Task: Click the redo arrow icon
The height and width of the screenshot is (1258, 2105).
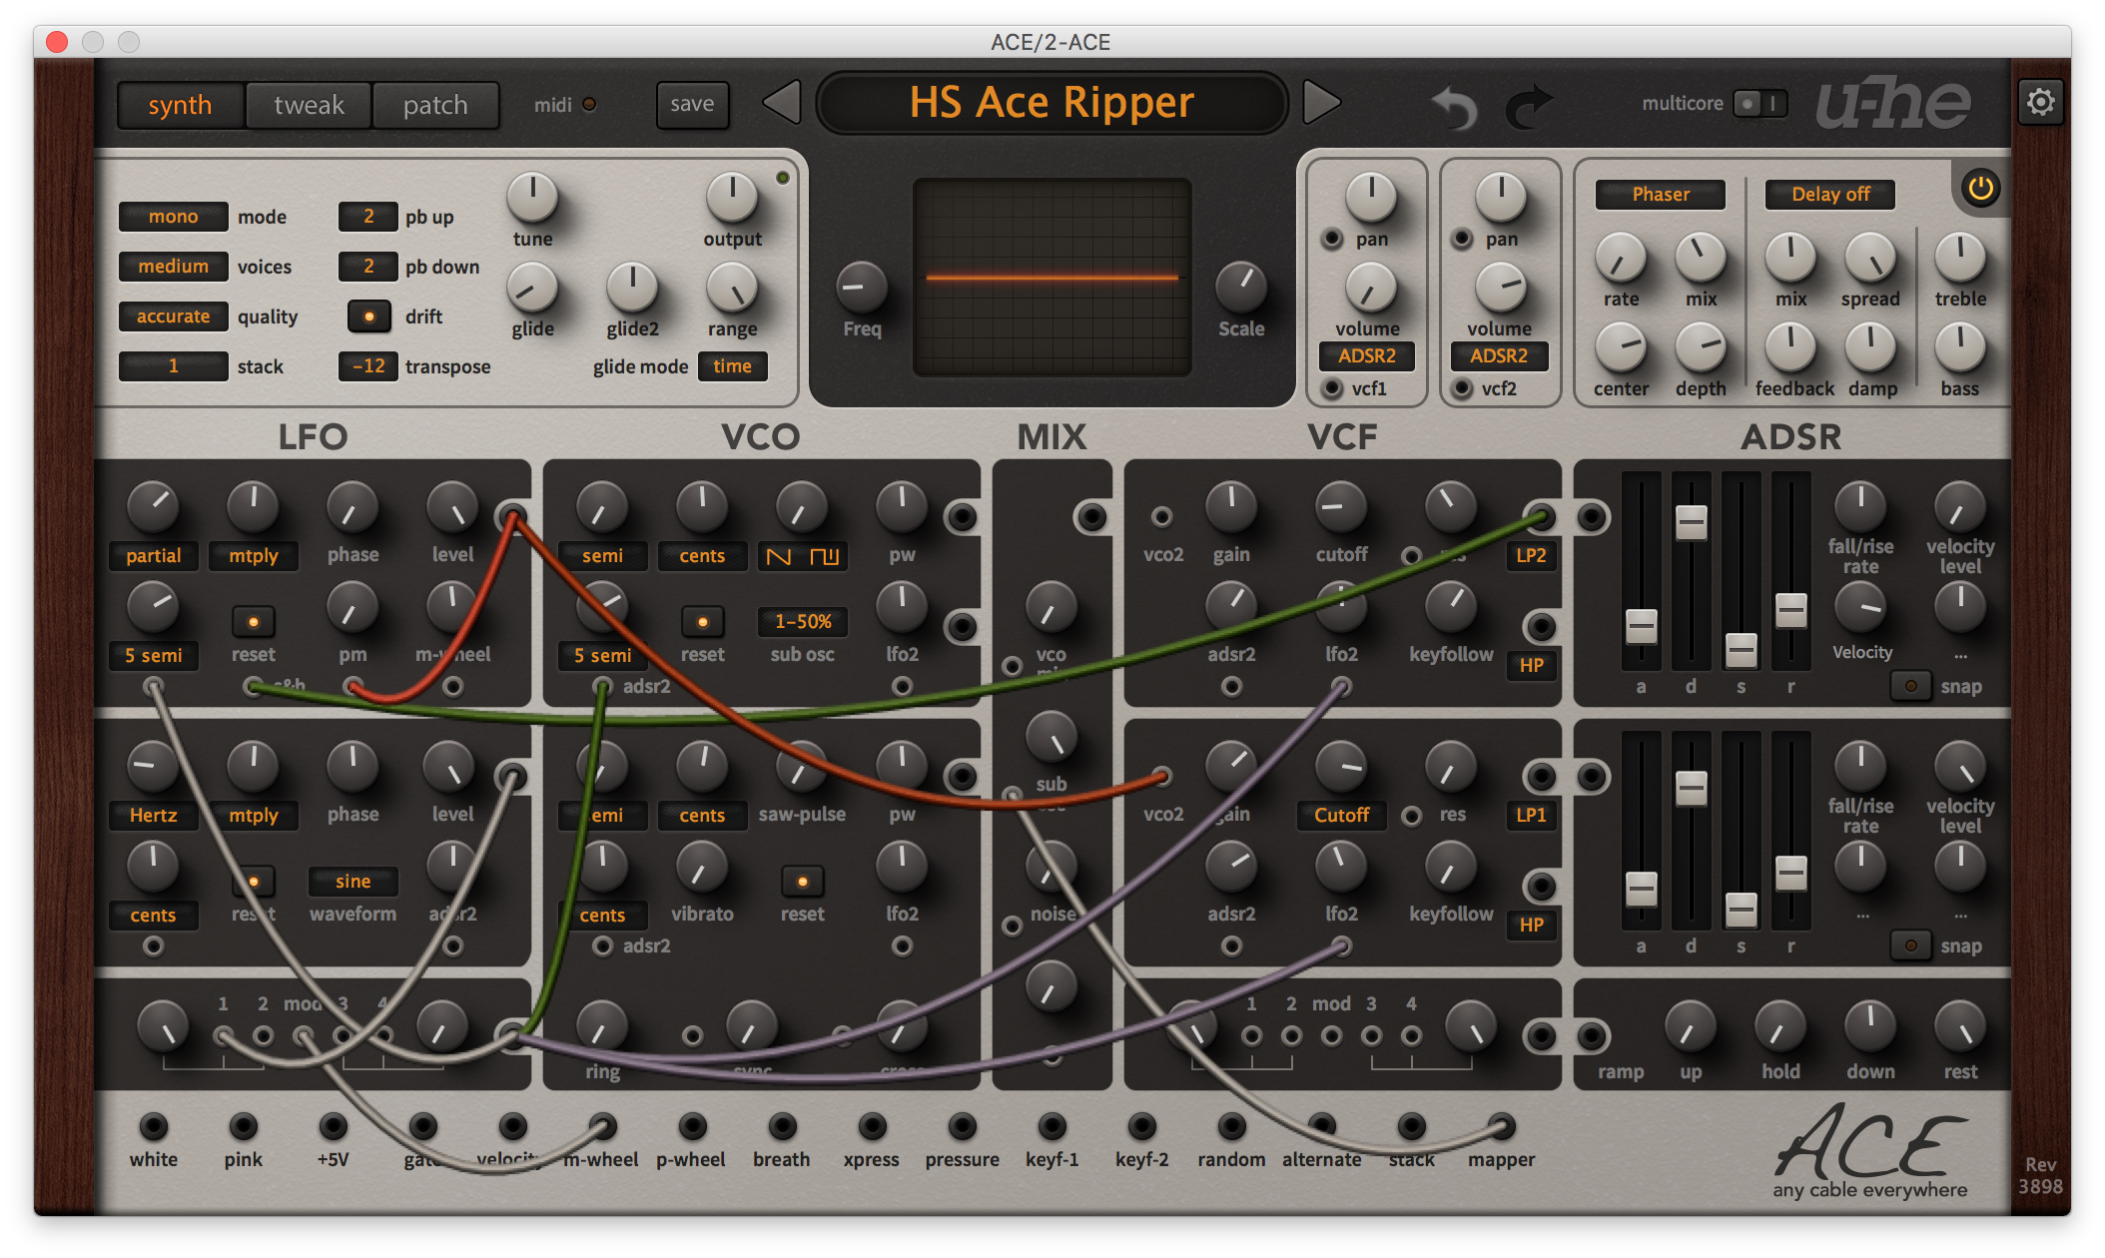Action: [1528, 106]
